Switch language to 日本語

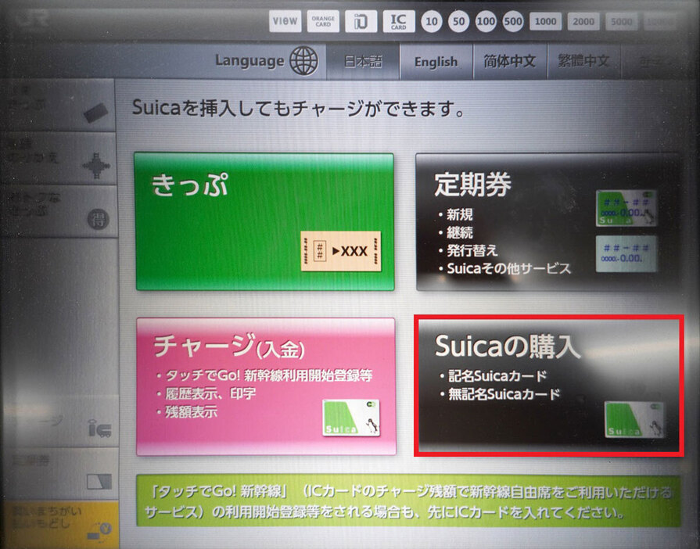click(x=363, y=61)
